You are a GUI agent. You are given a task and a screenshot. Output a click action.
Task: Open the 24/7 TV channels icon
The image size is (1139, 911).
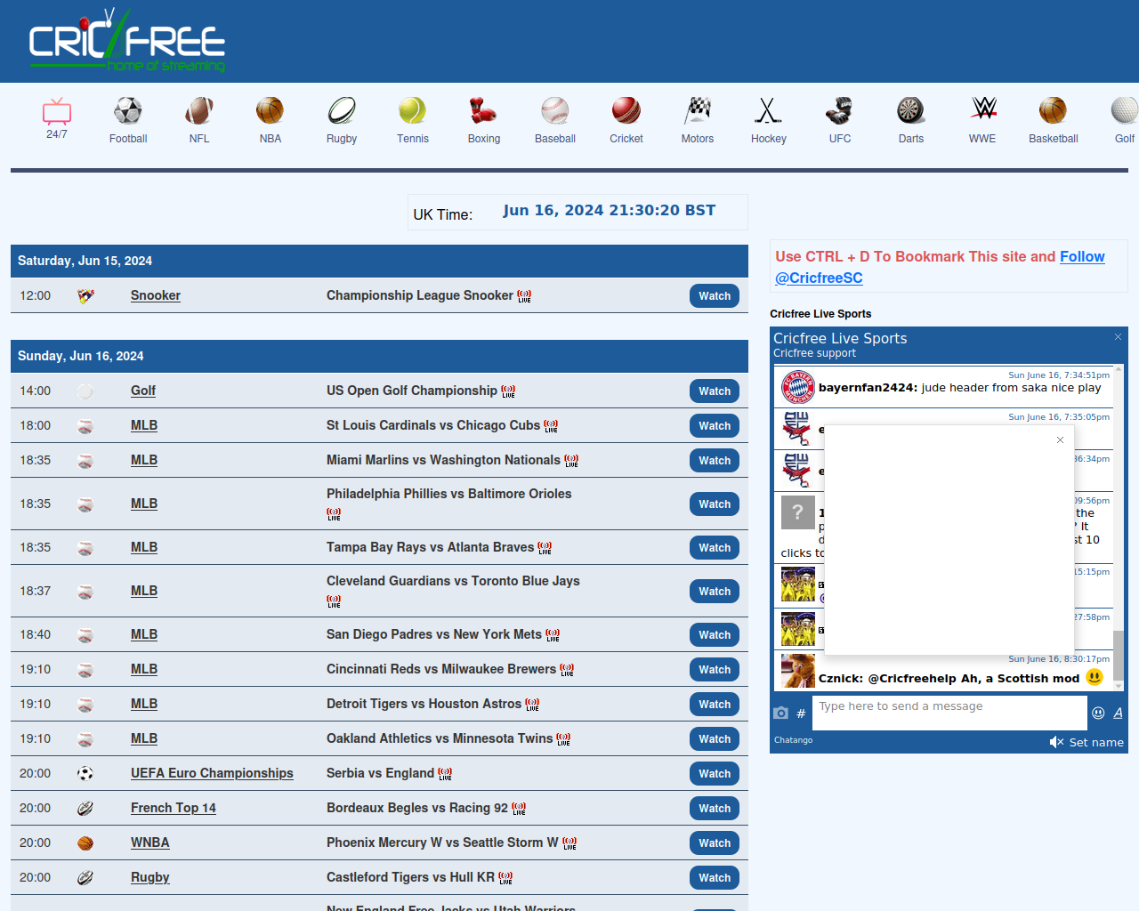tap(57, 111)
